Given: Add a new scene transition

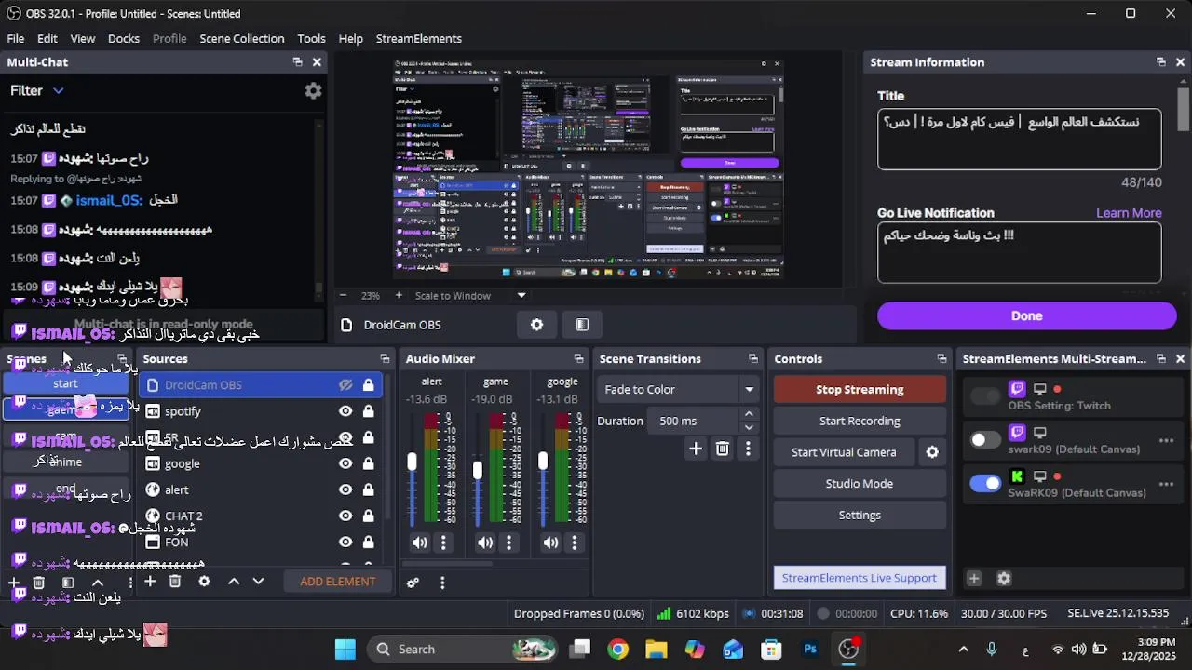Looking at the screenshot, I should tap(696, 449).
